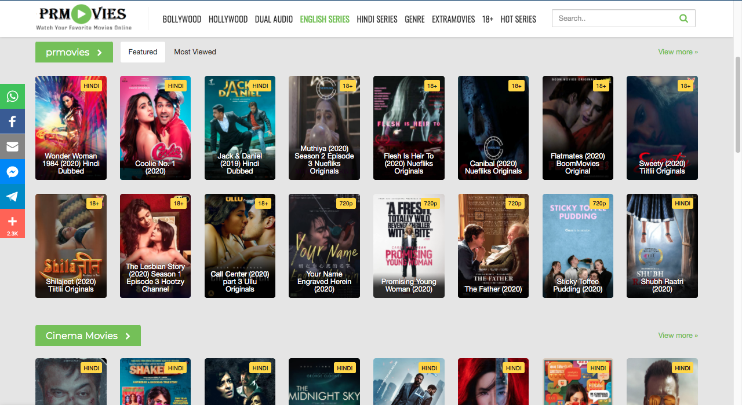Viewport: 742px width, 405px height.
Task: Open the English Series menu
Action: [x=325, y=19]
